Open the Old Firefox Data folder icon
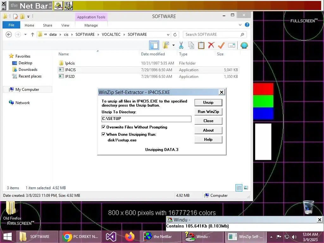The height and width of the screenshot is (243, 324). pyautogui.click(x=11, y=209)
